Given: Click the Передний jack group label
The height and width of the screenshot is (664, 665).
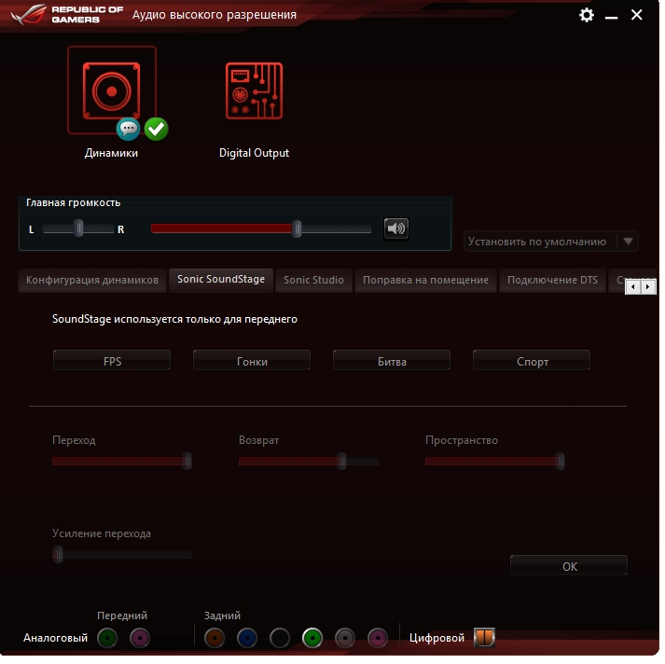Looking at the screenshot, I should point(122,616).
